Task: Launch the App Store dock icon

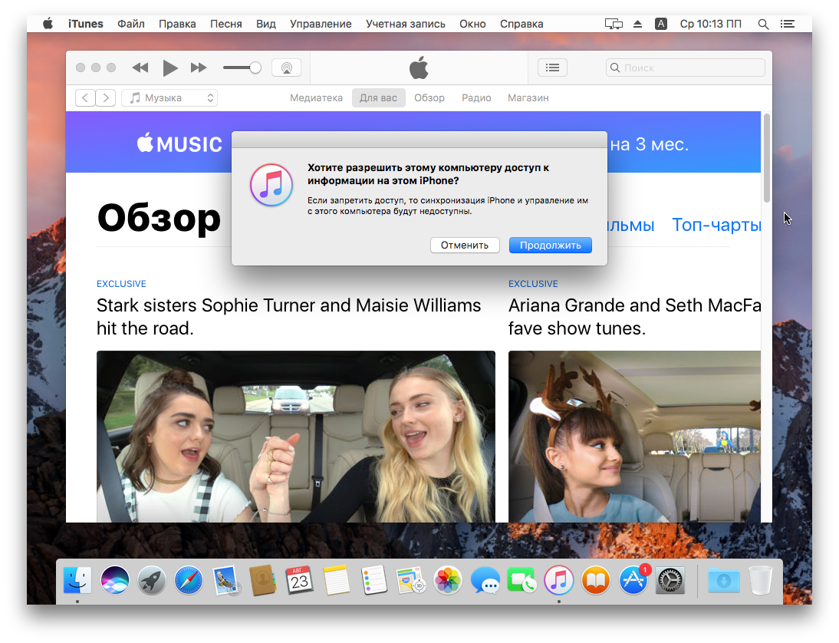Action: coord(633,581)
